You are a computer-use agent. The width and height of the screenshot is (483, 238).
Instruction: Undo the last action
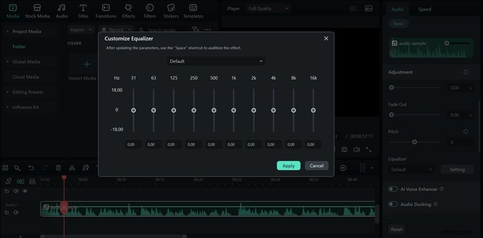[31, 168]
